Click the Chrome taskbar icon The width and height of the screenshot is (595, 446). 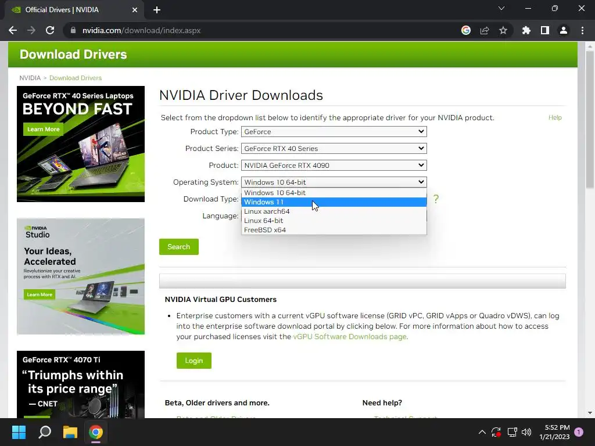96,432
